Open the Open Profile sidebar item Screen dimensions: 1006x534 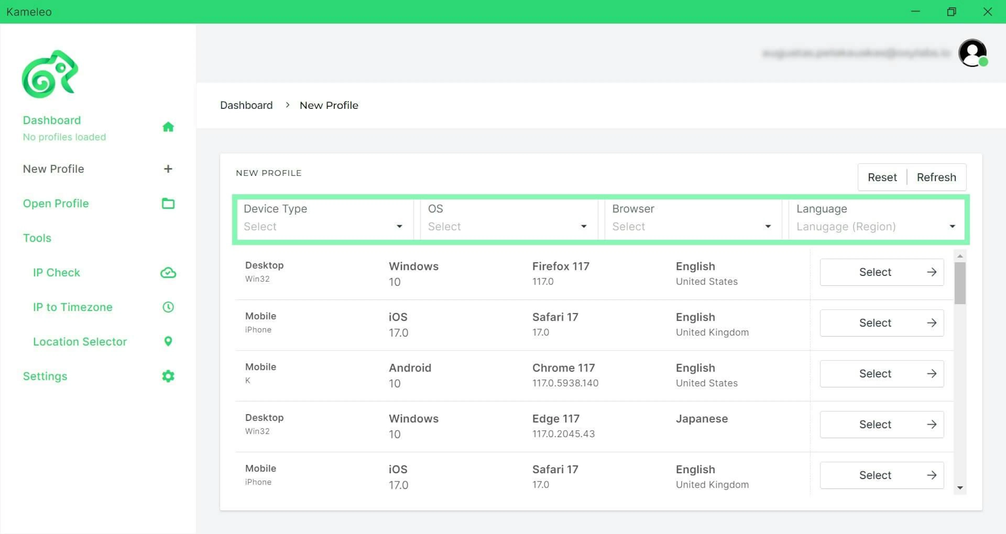[56, 203]
